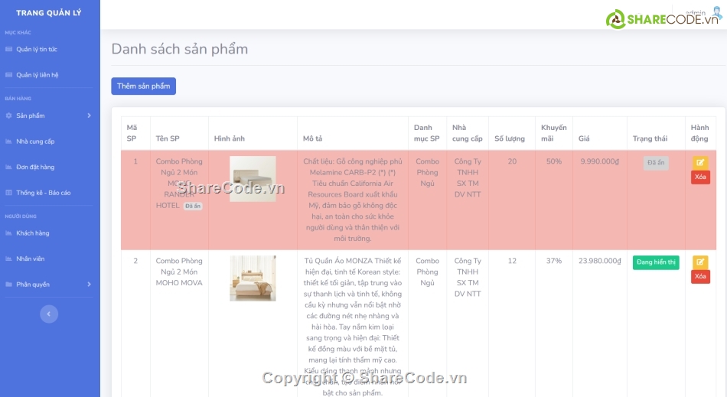Click the 37% discount cell
The image size is (727, 397).
coord(553,261)
